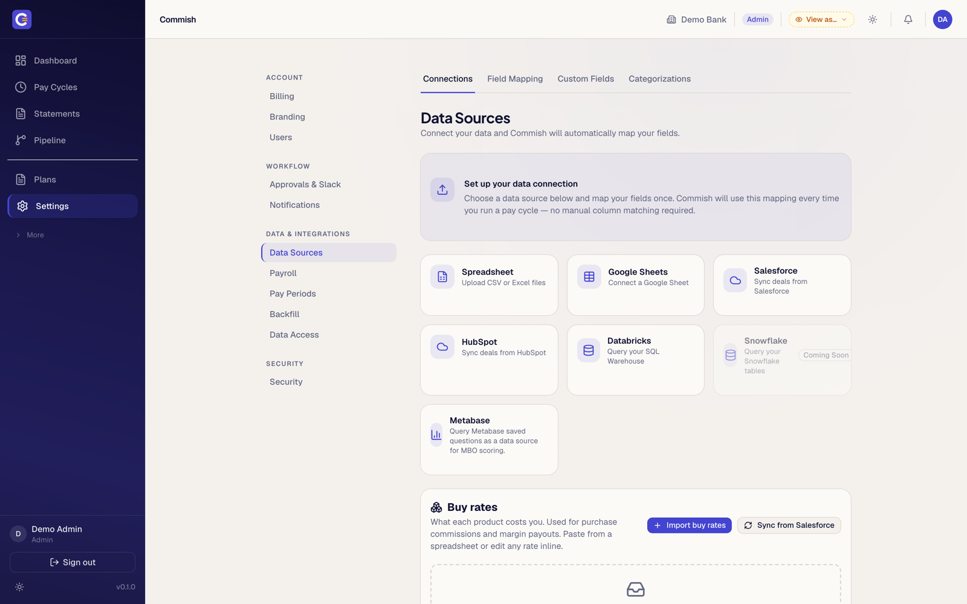Open the DA user avatar menu

click(x=942, y=19)
